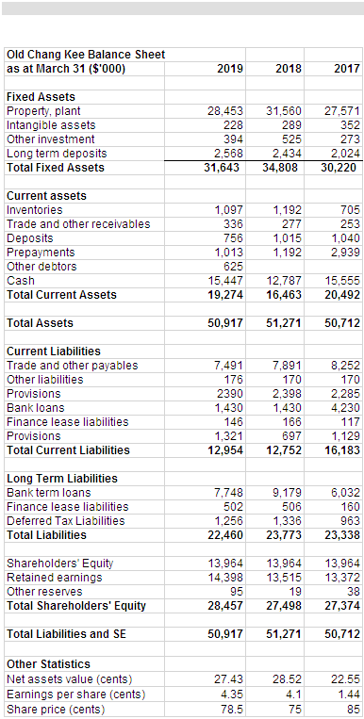Select Bank term loans value 9,179
Image resolution: width=364 pixels, height=719 pixels.
click(x=288, y=493)
